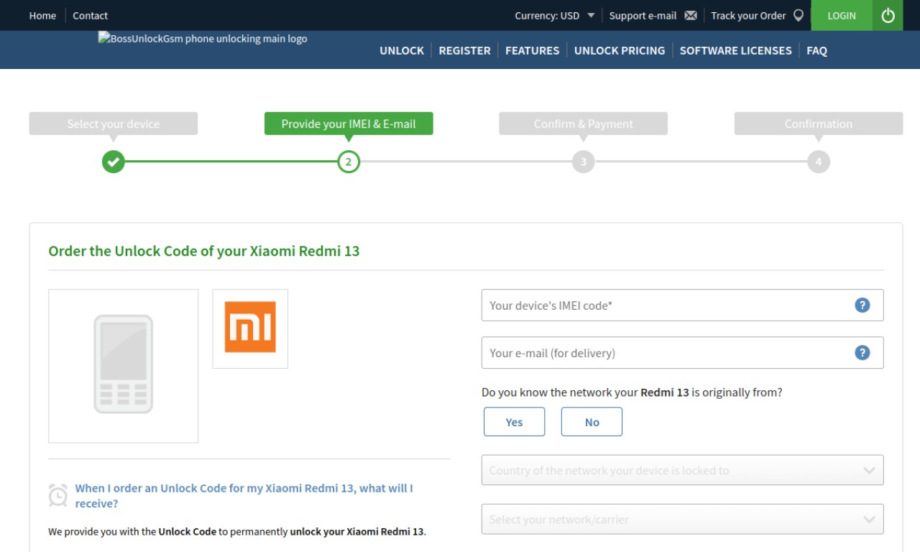
Task: Click the 'We provide you with the Unlock Code' sentence
Action: coord(236,532)
